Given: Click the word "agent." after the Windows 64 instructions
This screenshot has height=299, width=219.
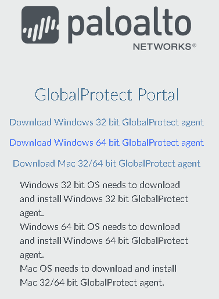Looking at the screenshot, I should [32, 255].
